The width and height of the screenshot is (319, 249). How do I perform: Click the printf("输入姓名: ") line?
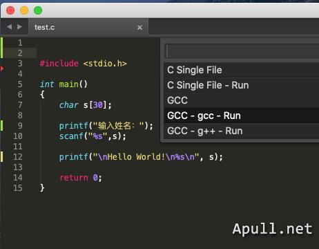(106, 126)
